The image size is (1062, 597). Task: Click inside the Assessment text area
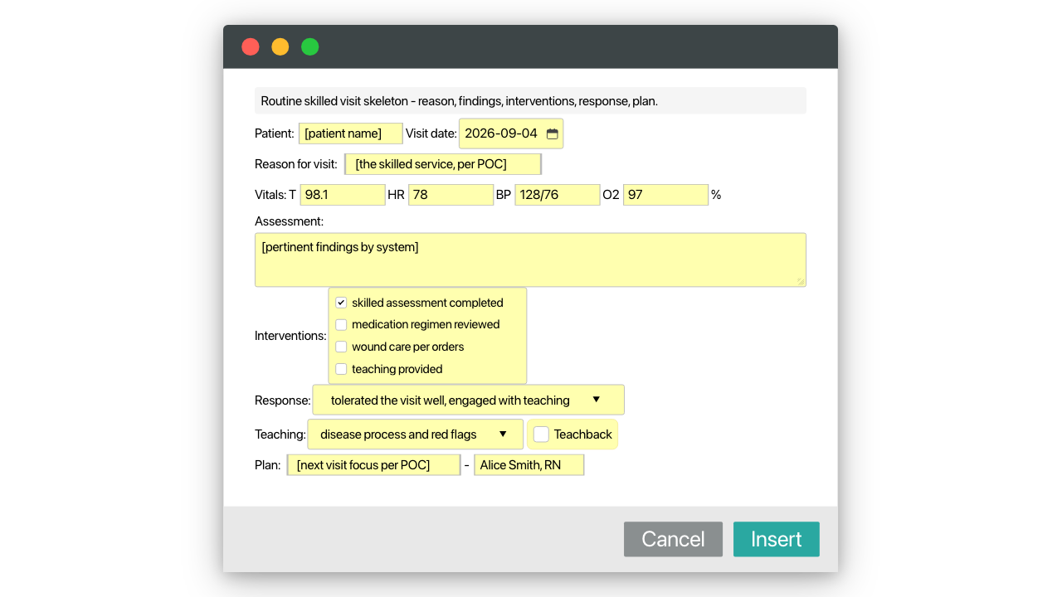tap(530, 260)
